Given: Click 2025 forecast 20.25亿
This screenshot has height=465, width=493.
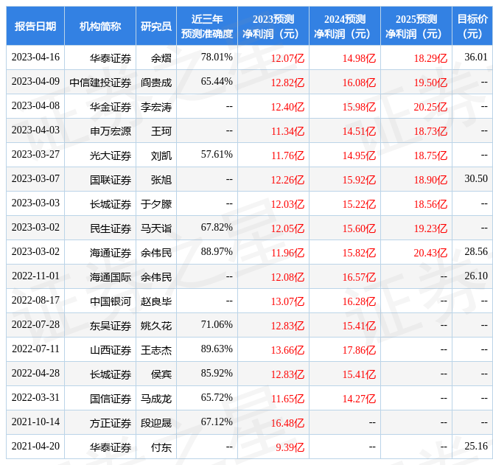Looking at the screenshot, I should click(430, 107).
